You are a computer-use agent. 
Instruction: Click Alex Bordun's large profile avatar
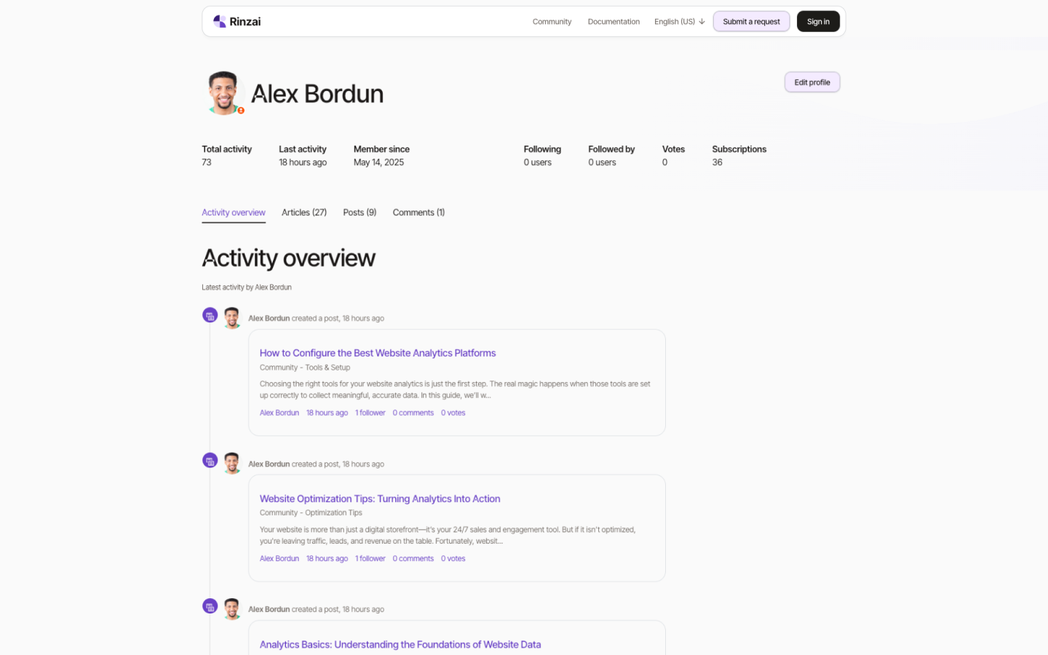(223, 92)
